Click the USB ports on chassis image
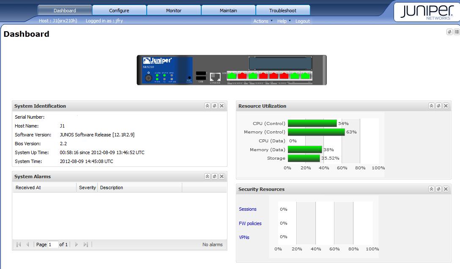The height and width of the screenshot is (269, 460). pyautogui.click(x=201, y=76)
